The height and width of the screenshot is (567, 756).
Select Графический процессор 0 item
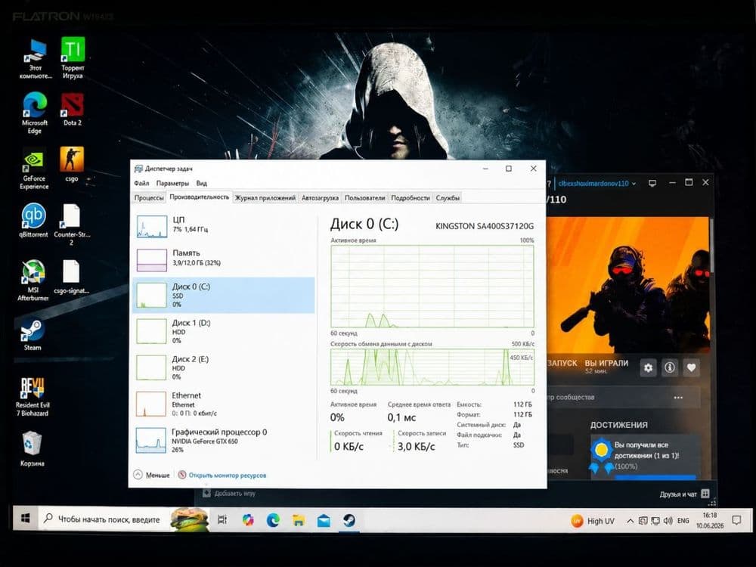tap(224, 441)
